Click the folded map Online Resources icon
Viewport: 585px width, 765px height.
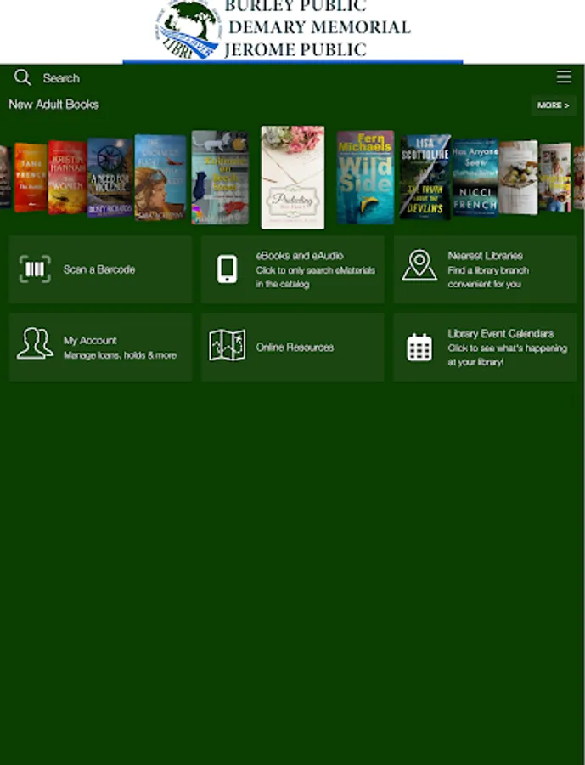[228, 345]
